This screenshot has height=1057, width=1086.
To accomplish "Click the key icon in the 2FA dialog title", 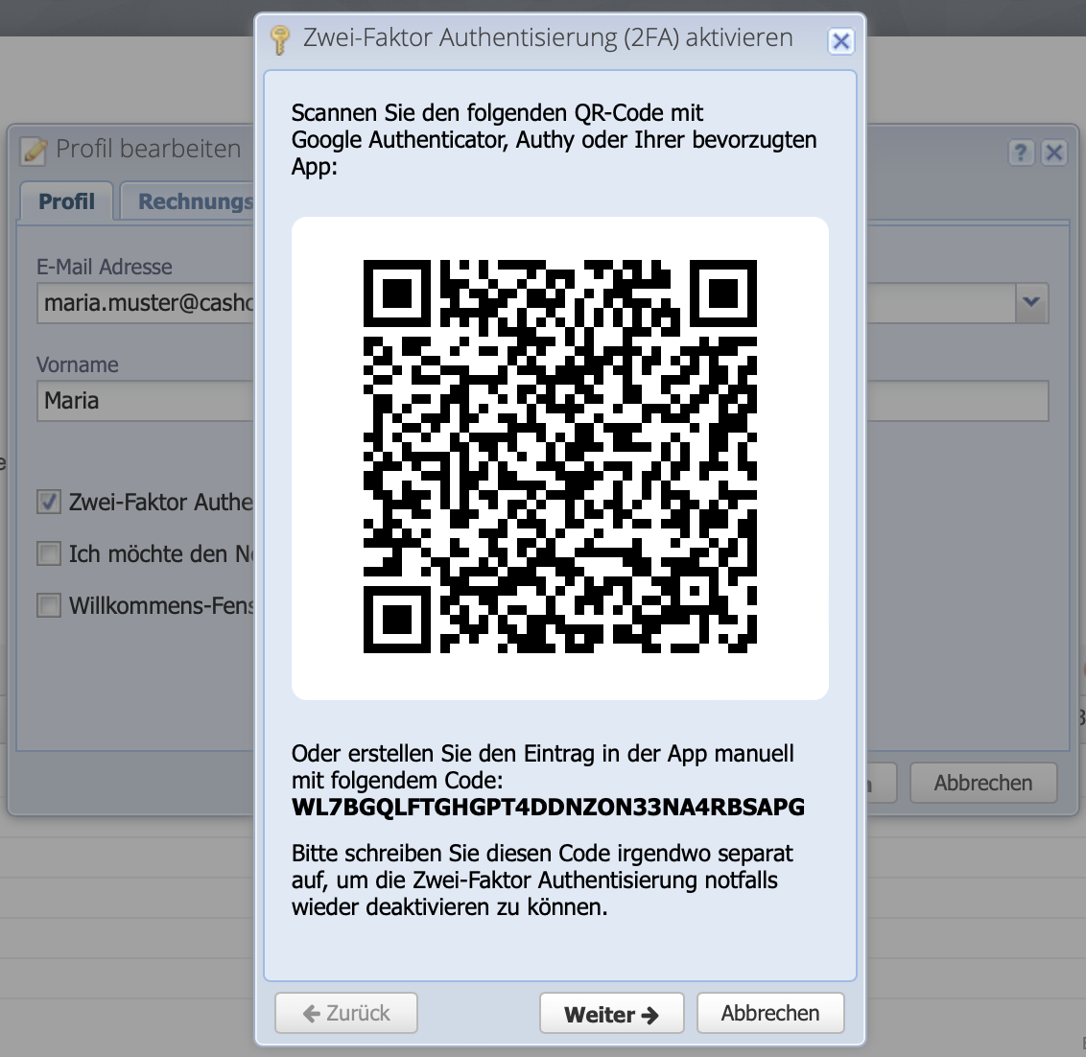I will 278,39.
